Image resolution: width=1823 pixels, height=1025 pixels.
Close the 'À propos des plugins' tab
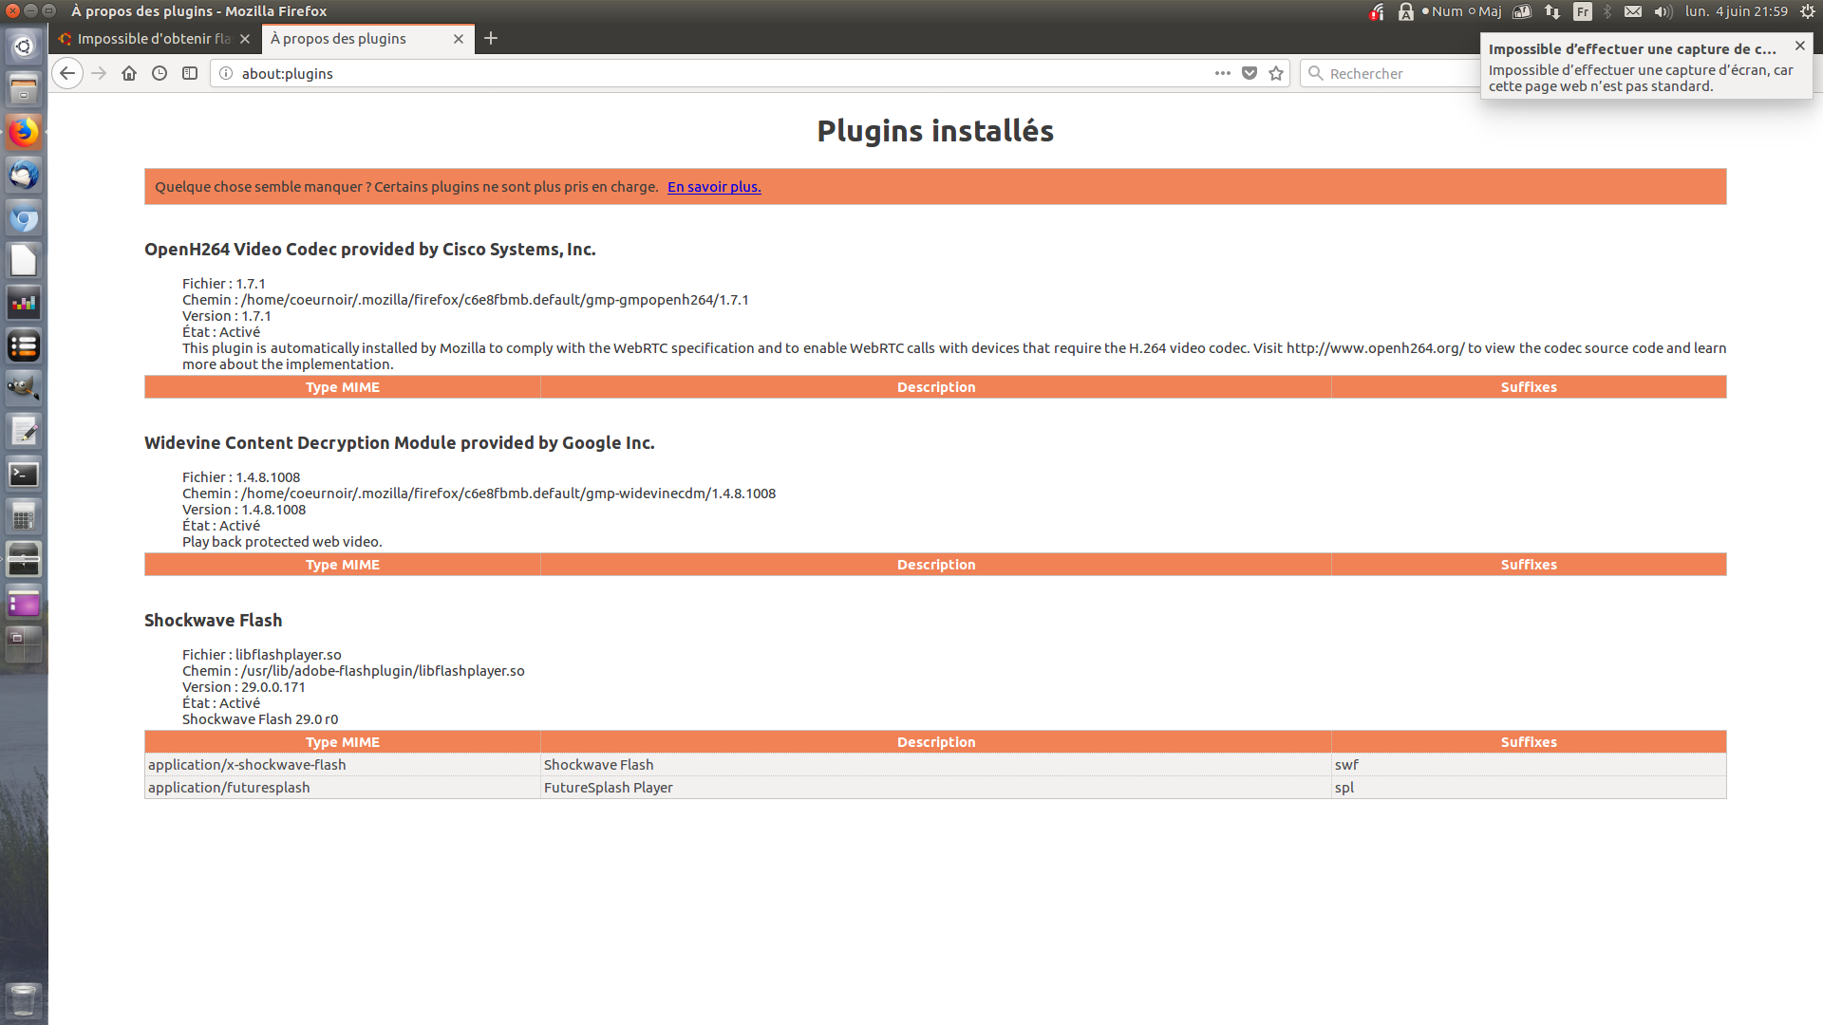click(x=459, y=39)
